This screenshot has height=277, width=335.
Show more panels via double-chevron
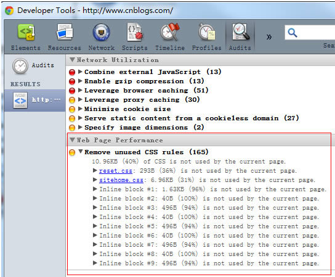[x=269, y=37]
